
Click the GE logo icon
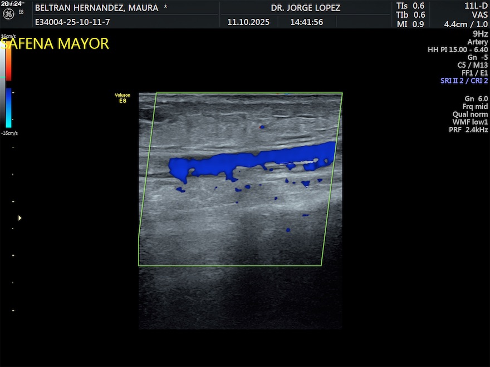pyautogui.click(x=8, y=14)
